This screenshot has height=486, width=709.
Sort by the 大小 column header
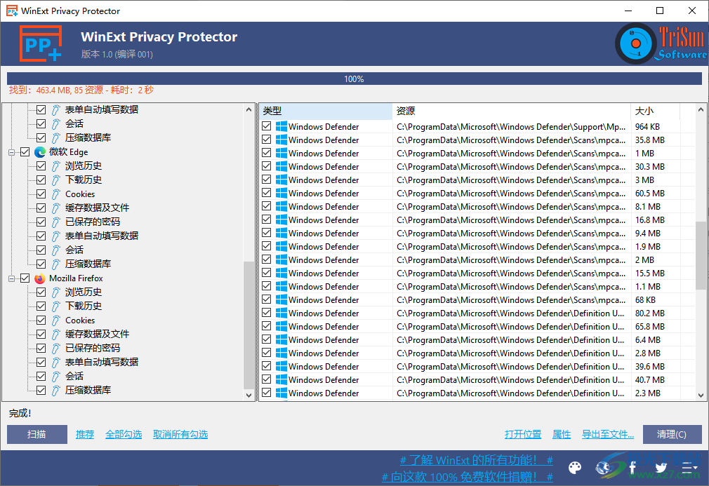(x=655, y=111)
